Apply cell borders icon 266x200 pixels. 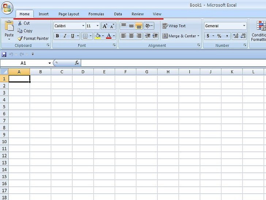point(85,36)
